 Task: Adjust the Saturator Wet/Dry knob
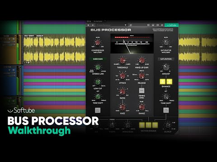click(x=166, y=42)
